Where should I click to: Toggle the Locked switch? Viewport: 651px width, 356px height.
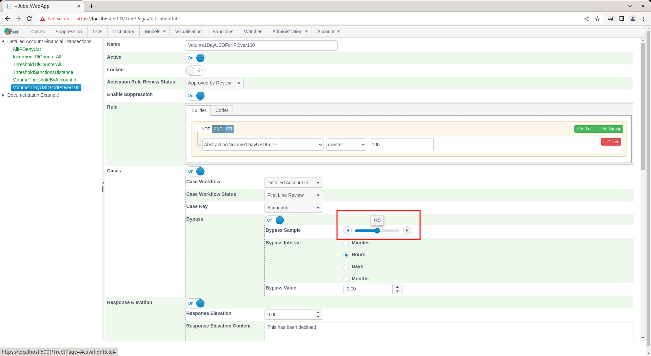(195, 71)
